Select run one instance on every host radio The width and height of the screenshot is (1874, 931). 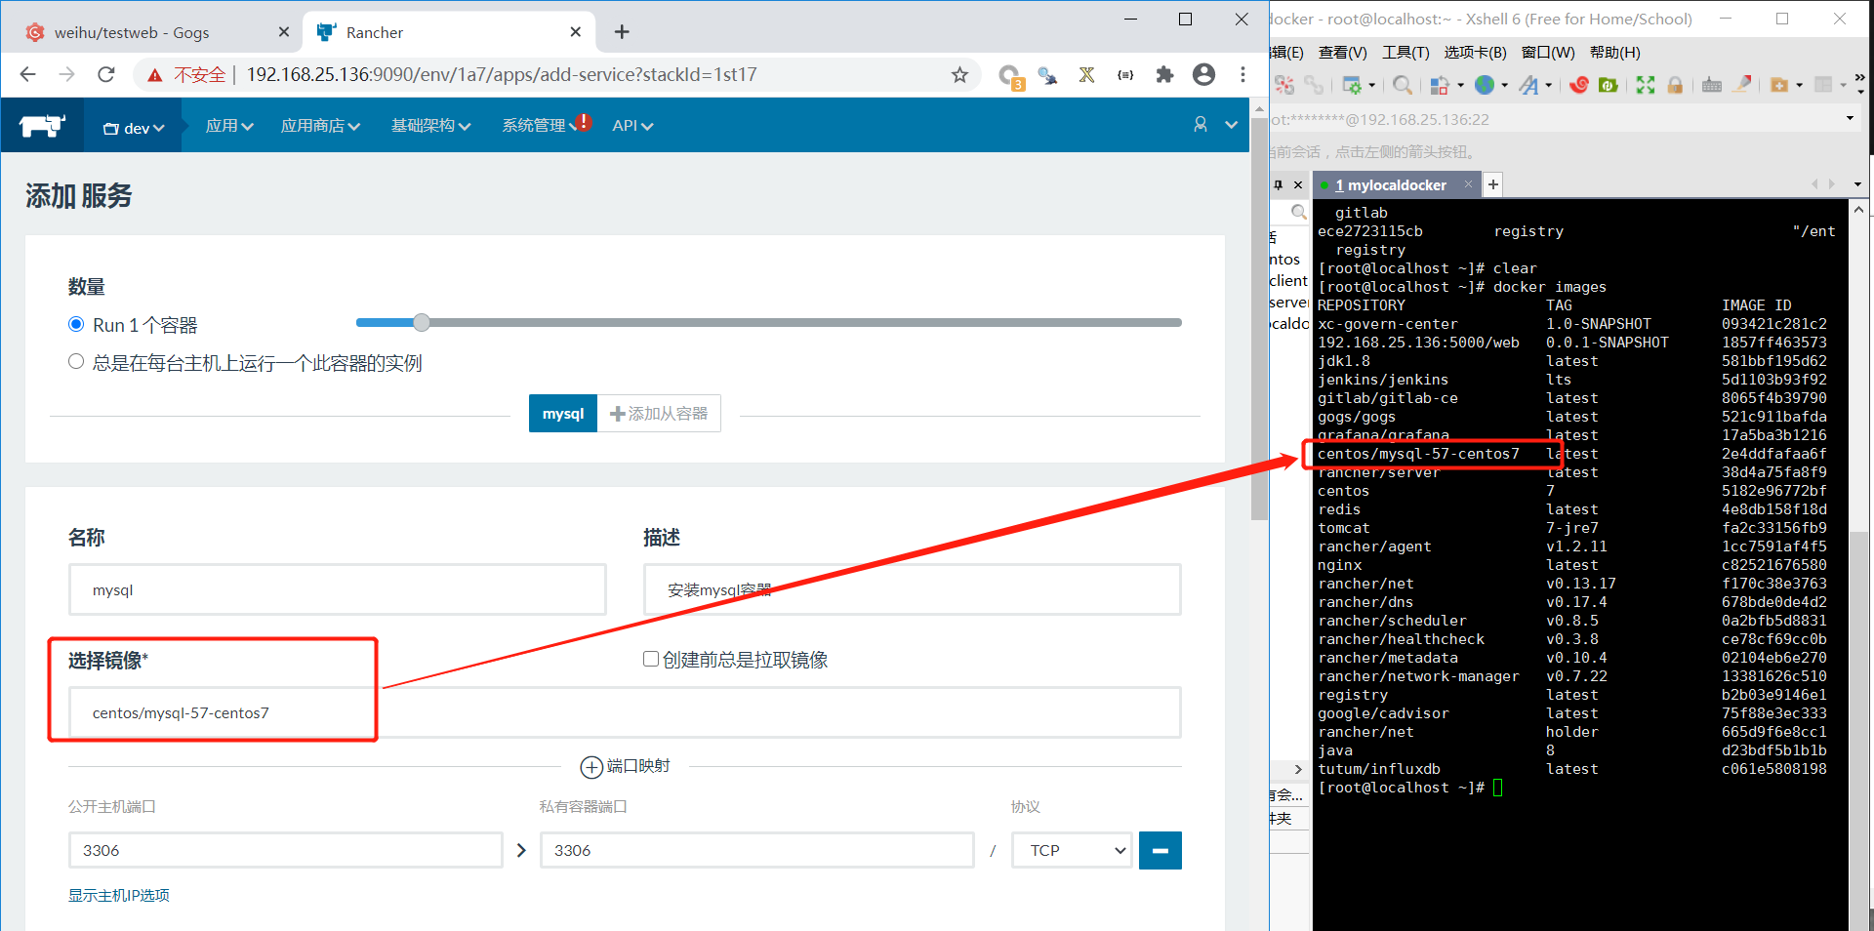point(76,362)
